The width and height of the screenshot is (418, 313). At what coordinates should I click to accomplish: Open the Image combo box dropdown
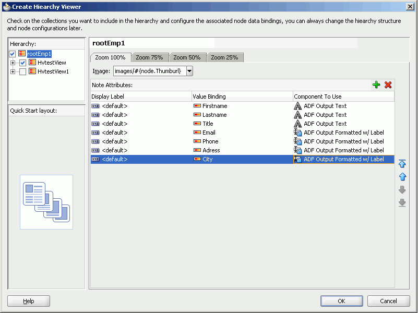[189, 71]
